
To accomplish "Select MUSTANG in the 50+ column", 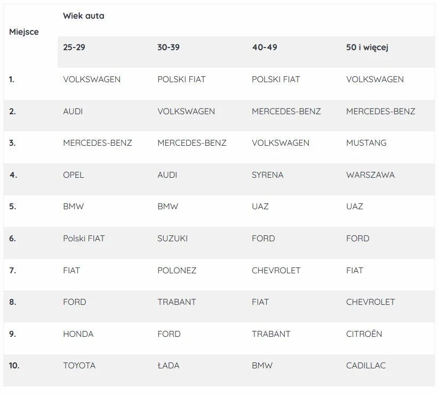I will [x=366, y=143].
